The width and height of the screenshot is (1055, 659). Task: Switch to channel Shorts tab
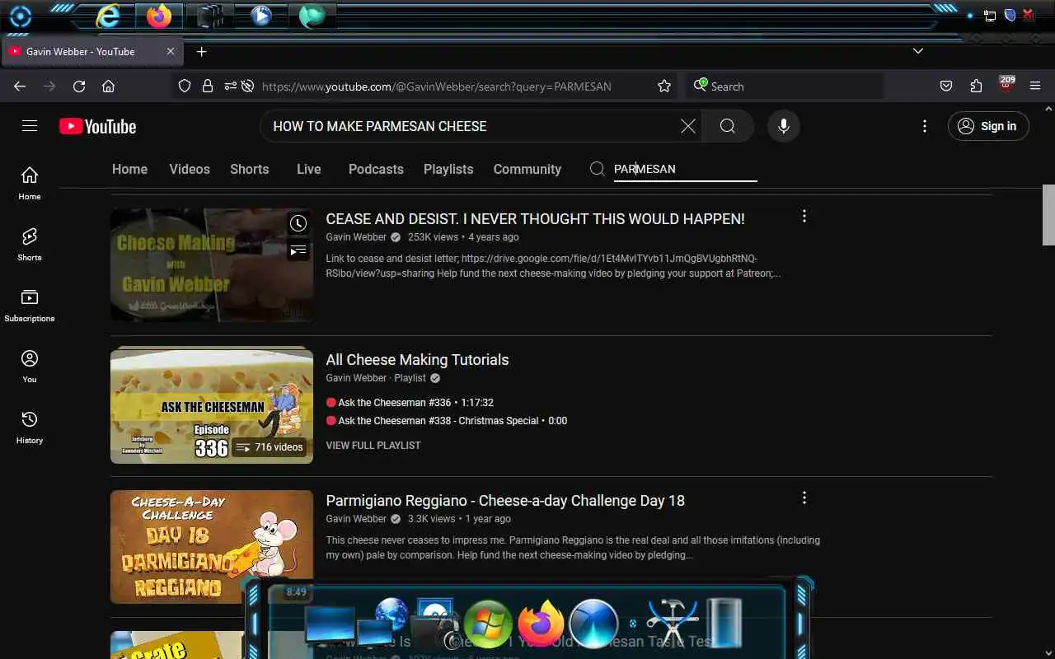[x=250, y=169]
